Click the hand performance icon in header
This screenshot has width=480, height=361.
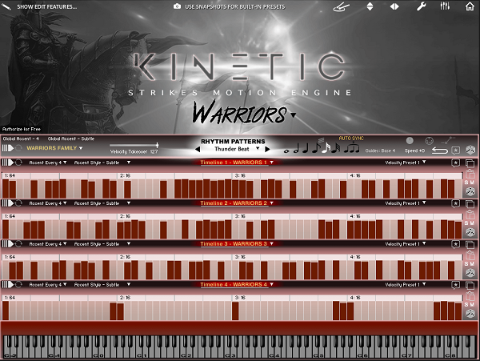tap(341, 6)
